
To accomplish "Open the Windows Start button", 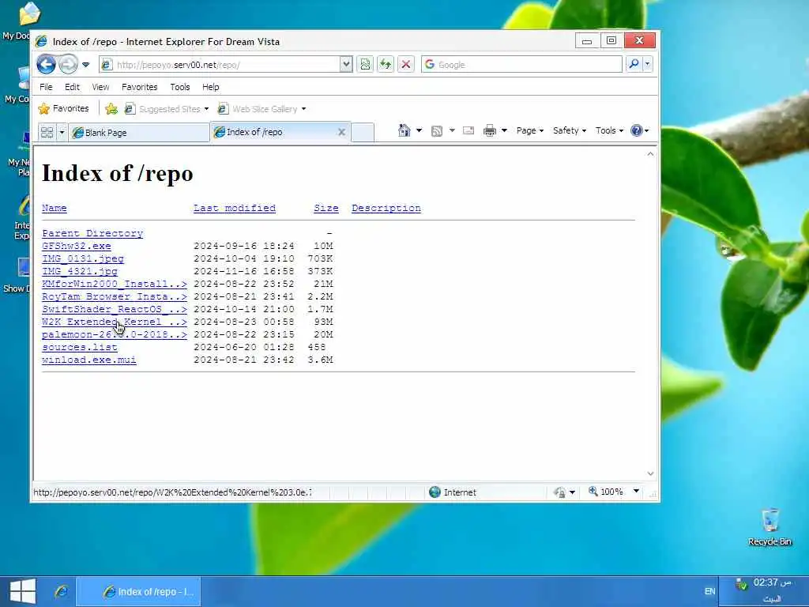I will point(23,591).
